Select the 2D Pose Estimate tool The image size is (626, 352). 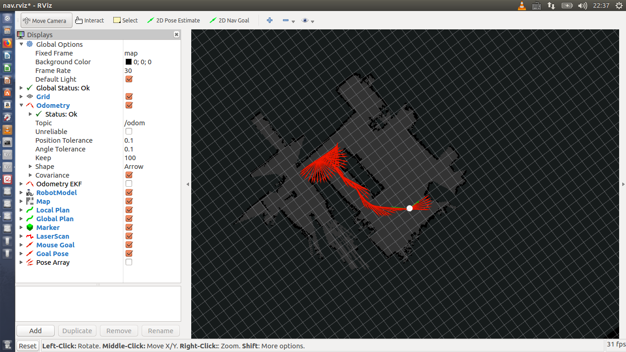click(173, 20)
